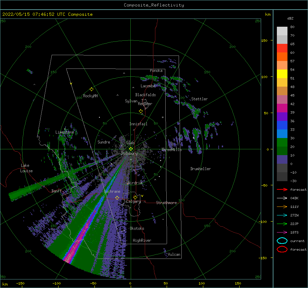Click the Blackfalds town label

click(145, 95)
